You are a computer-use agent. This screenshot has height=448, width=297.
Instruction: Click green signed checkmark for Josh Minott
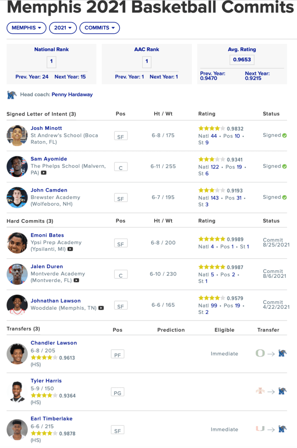click(x=285, y=136)
